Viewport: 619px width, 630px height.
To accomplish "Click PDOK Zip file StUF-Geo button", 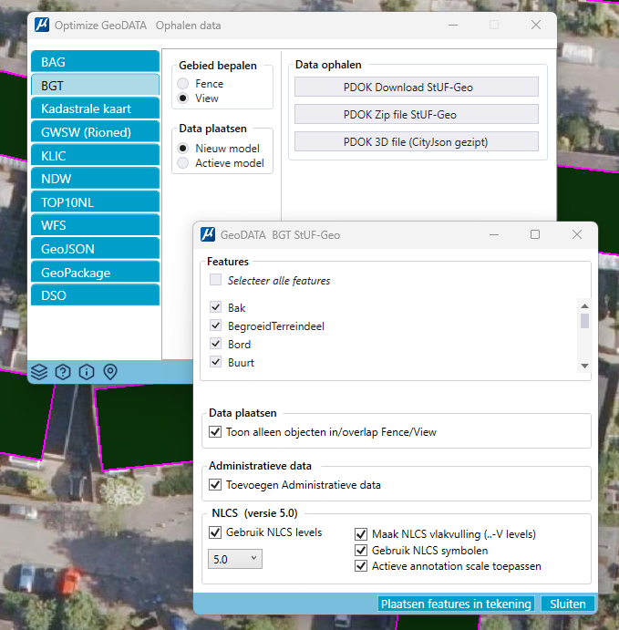I will point(416,115).
